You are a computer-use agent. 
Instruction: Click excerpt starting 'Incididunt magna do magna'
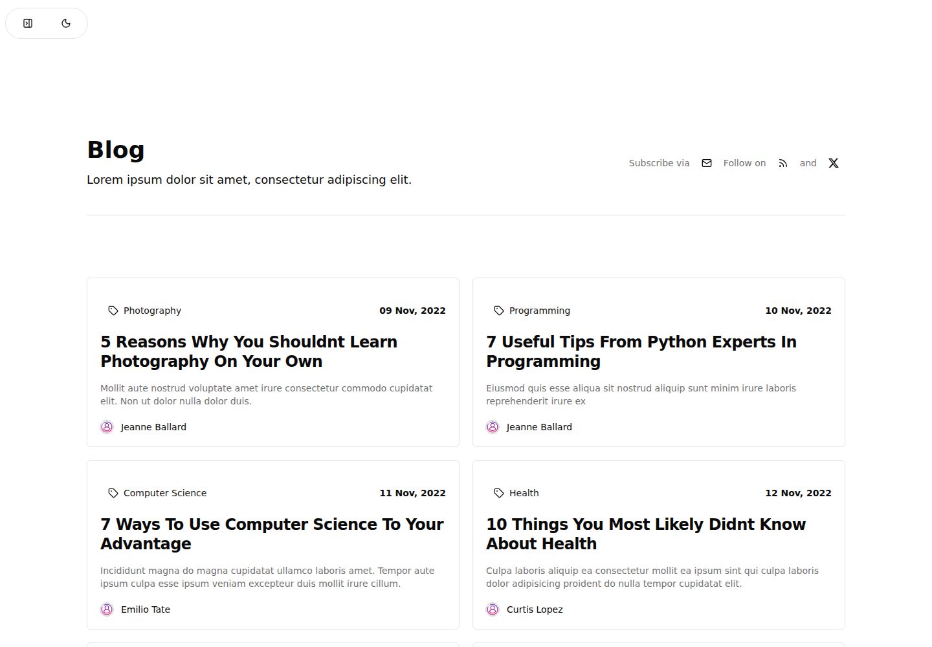point(267,577)
